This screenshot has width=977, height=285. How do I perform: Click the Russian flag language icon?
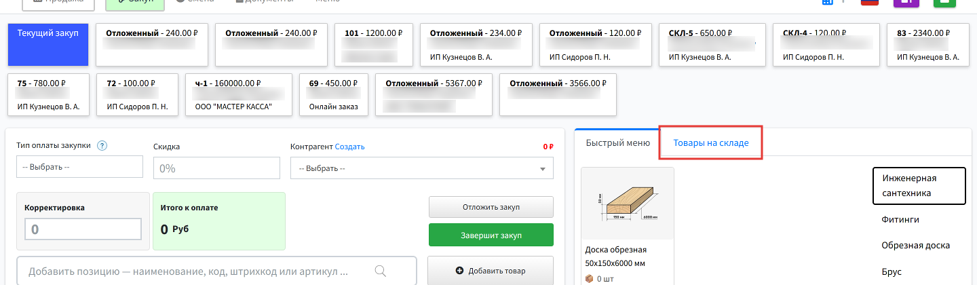point(870,2)
